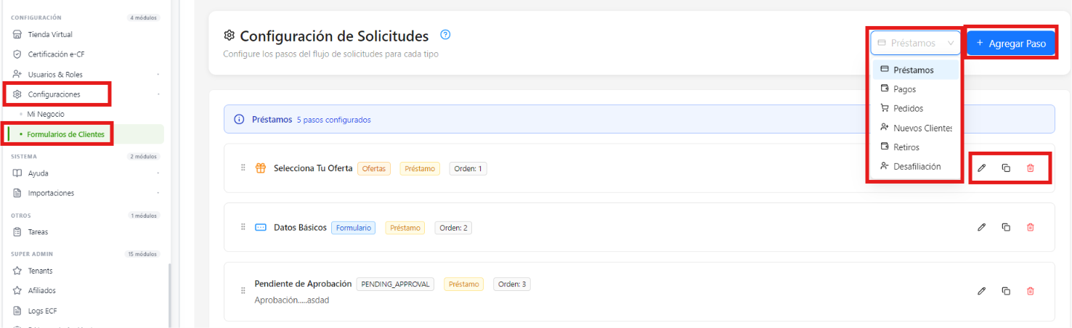Click the help question mark icon

[446, 35]
